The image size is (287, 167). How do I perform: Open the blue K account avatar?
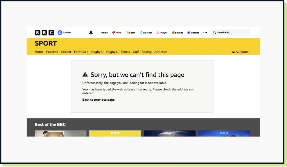(x=60, y=32)
